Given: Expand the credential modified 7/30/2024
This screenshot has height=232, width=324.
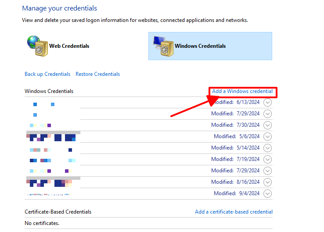Looking at the screenshot, I should coord(267,125).
